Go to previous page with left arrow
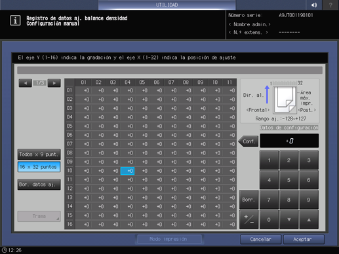The image size is (339, 254). coord(26,83)
